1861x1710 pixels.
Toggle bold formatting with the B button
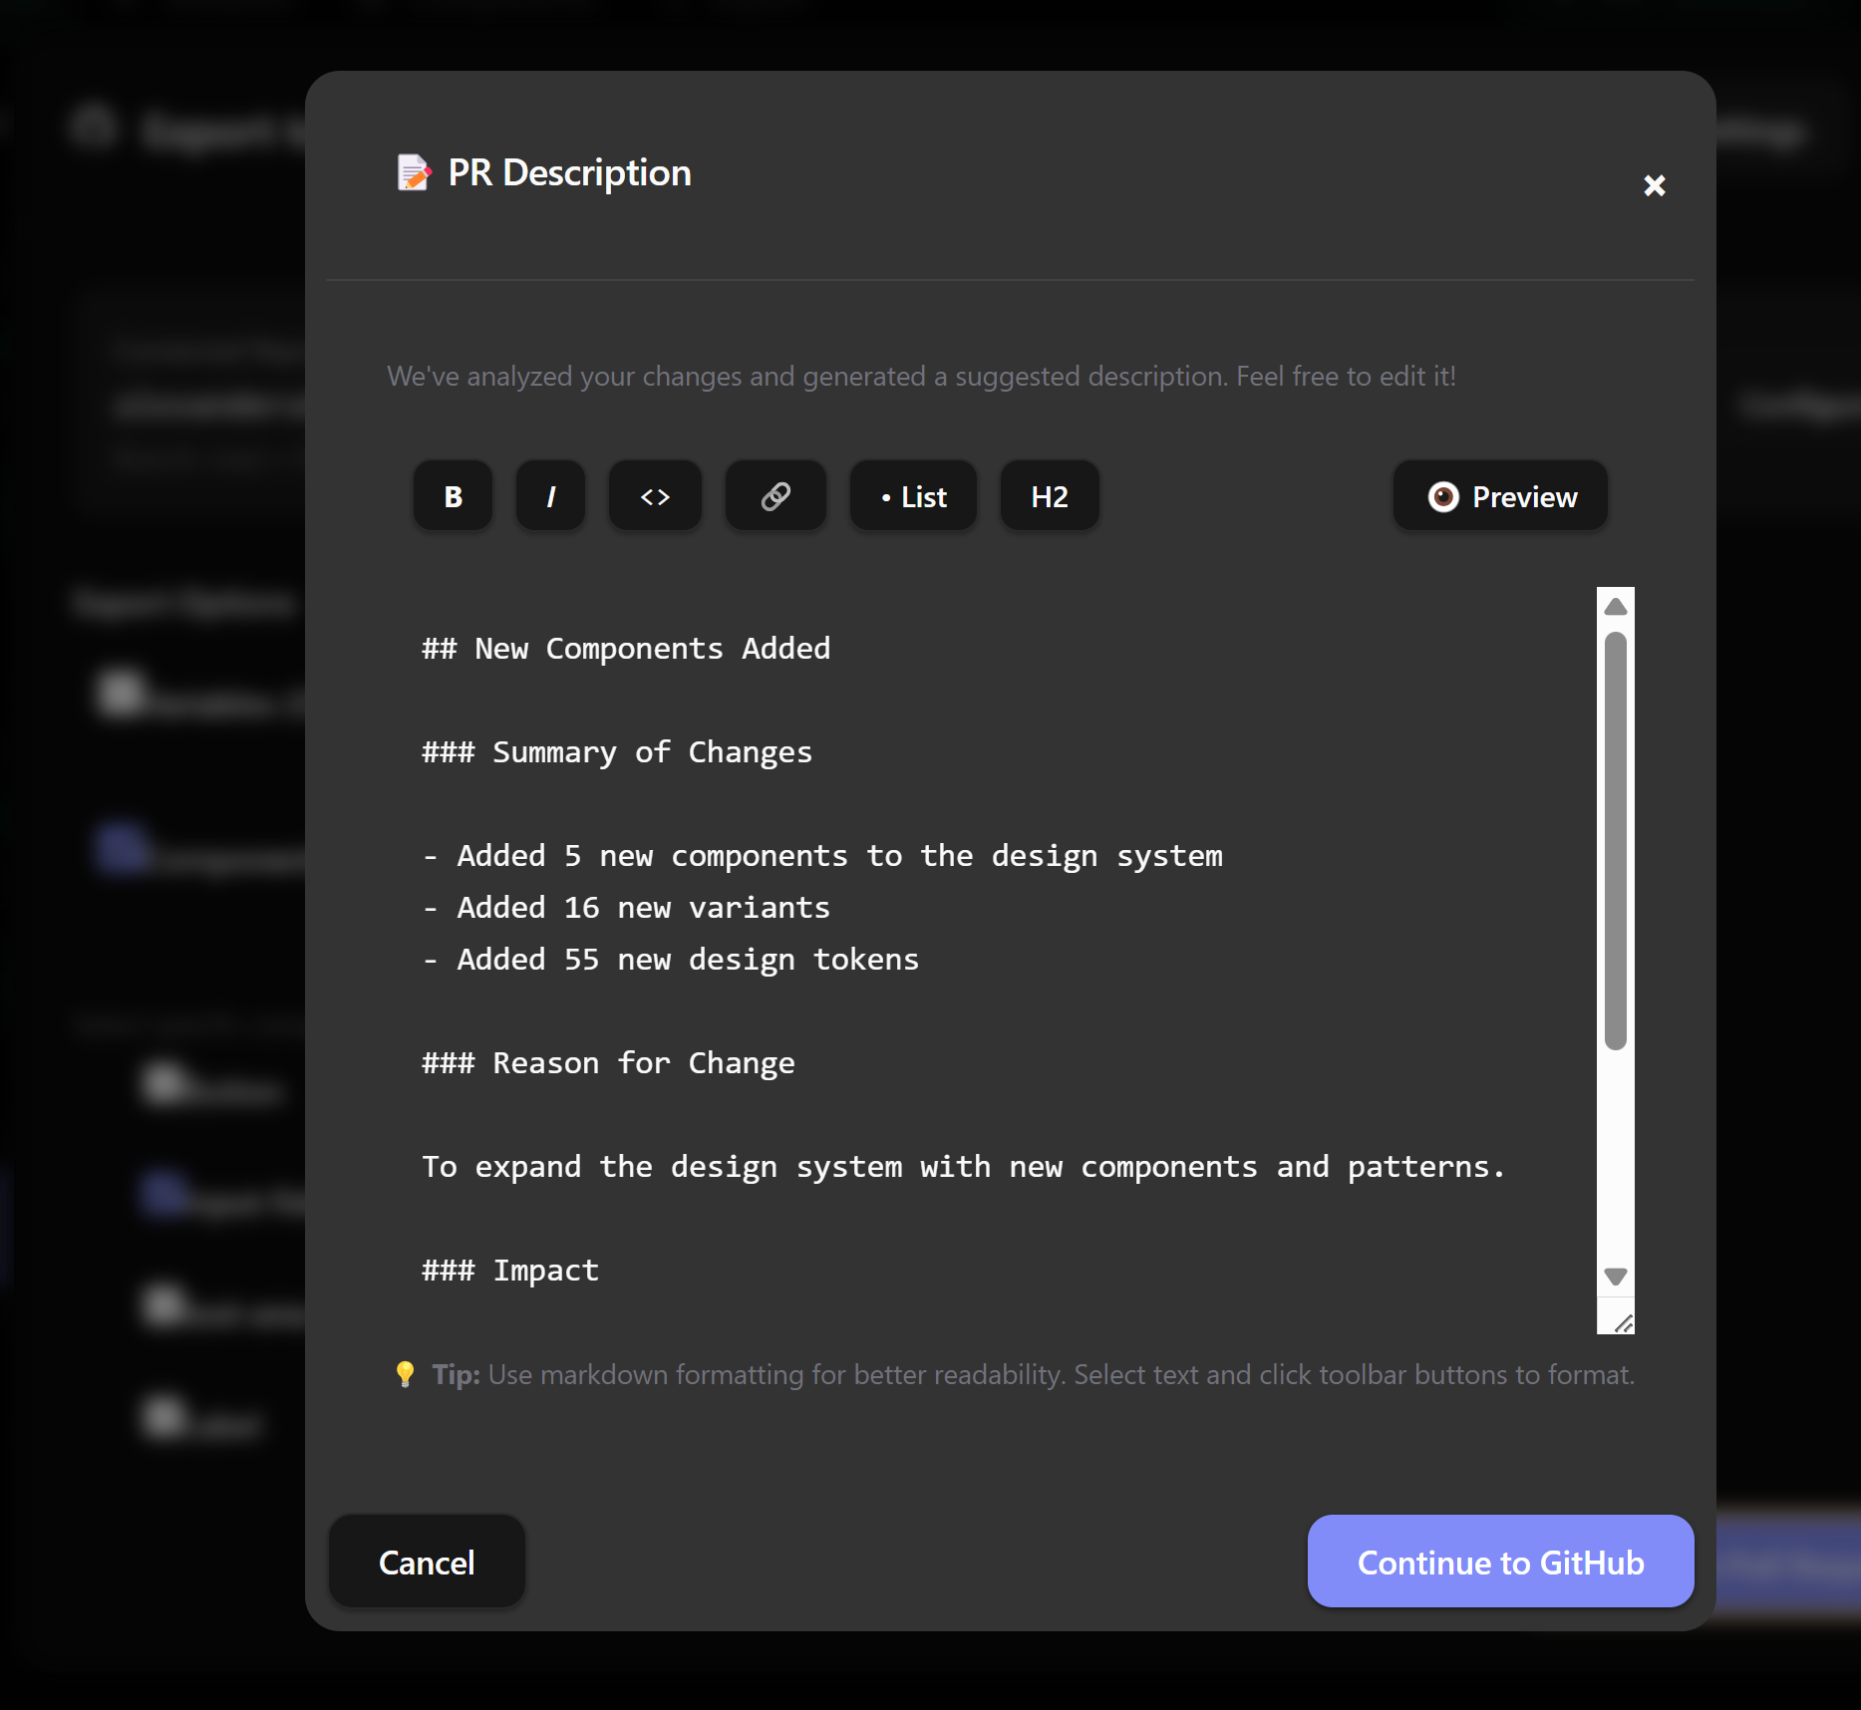(x=453, y=496)
